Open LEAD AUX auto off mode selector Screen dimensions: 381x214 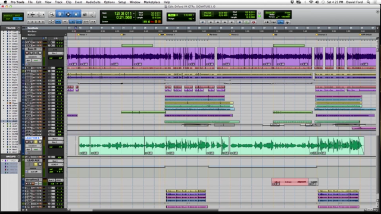34,172
